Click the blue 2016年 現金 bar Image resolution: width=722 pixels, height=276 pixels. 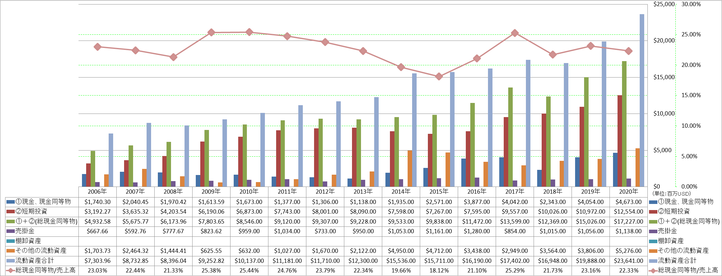pos(464,172)
